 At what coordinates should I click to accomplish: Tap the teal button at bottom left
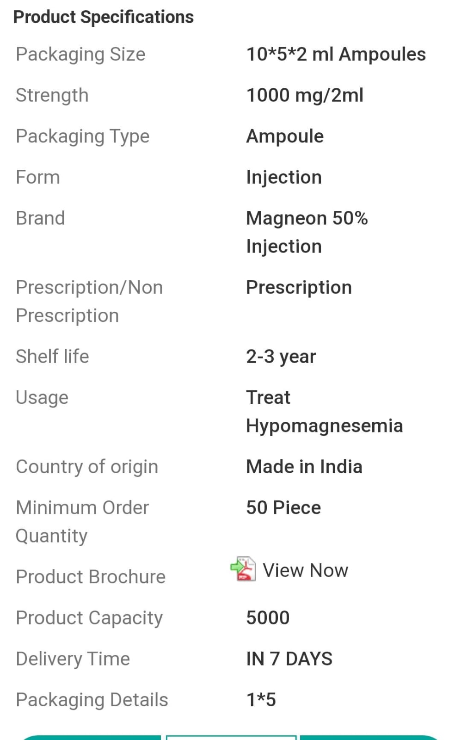point(90,738)
